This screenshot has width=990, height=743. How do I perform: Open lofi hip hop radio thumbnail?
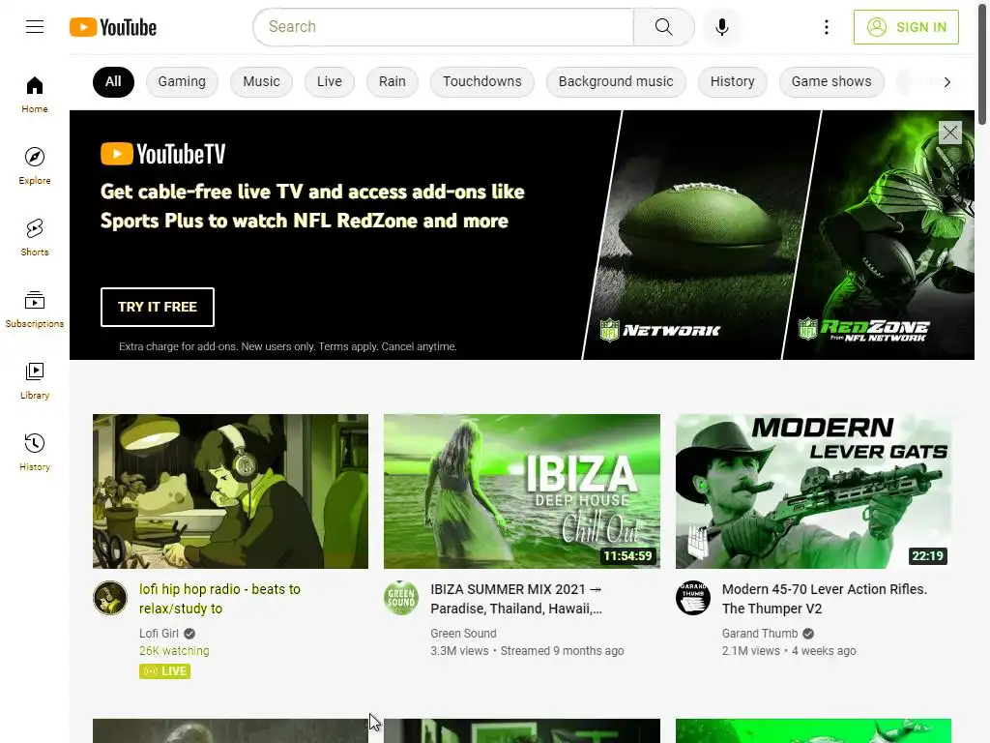pyautogui.click(x=230, y=490)
